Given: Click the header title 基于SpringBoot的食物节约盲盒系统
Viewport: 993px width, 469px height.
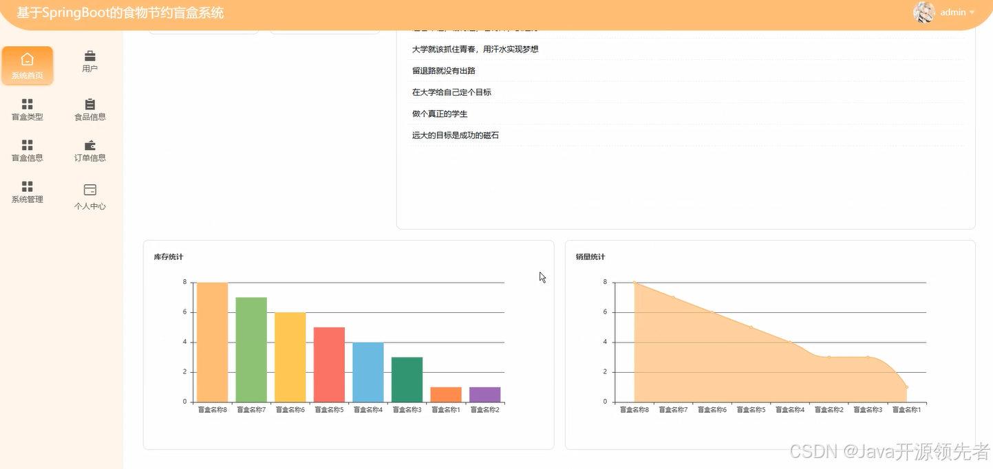Looking at the screenshot, I should point(120,13).
